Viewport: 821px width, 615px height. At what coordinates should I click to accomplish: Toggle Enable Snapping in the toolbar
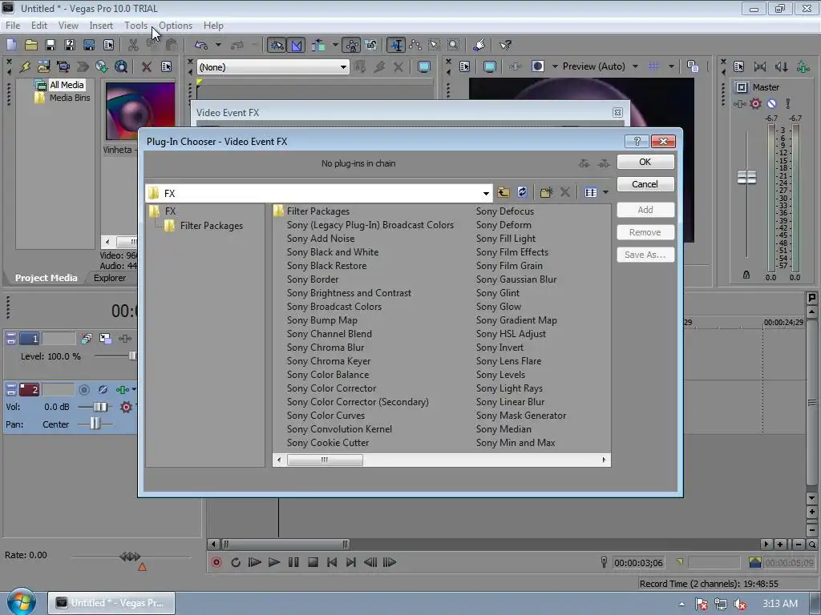(x=277, y=46)
